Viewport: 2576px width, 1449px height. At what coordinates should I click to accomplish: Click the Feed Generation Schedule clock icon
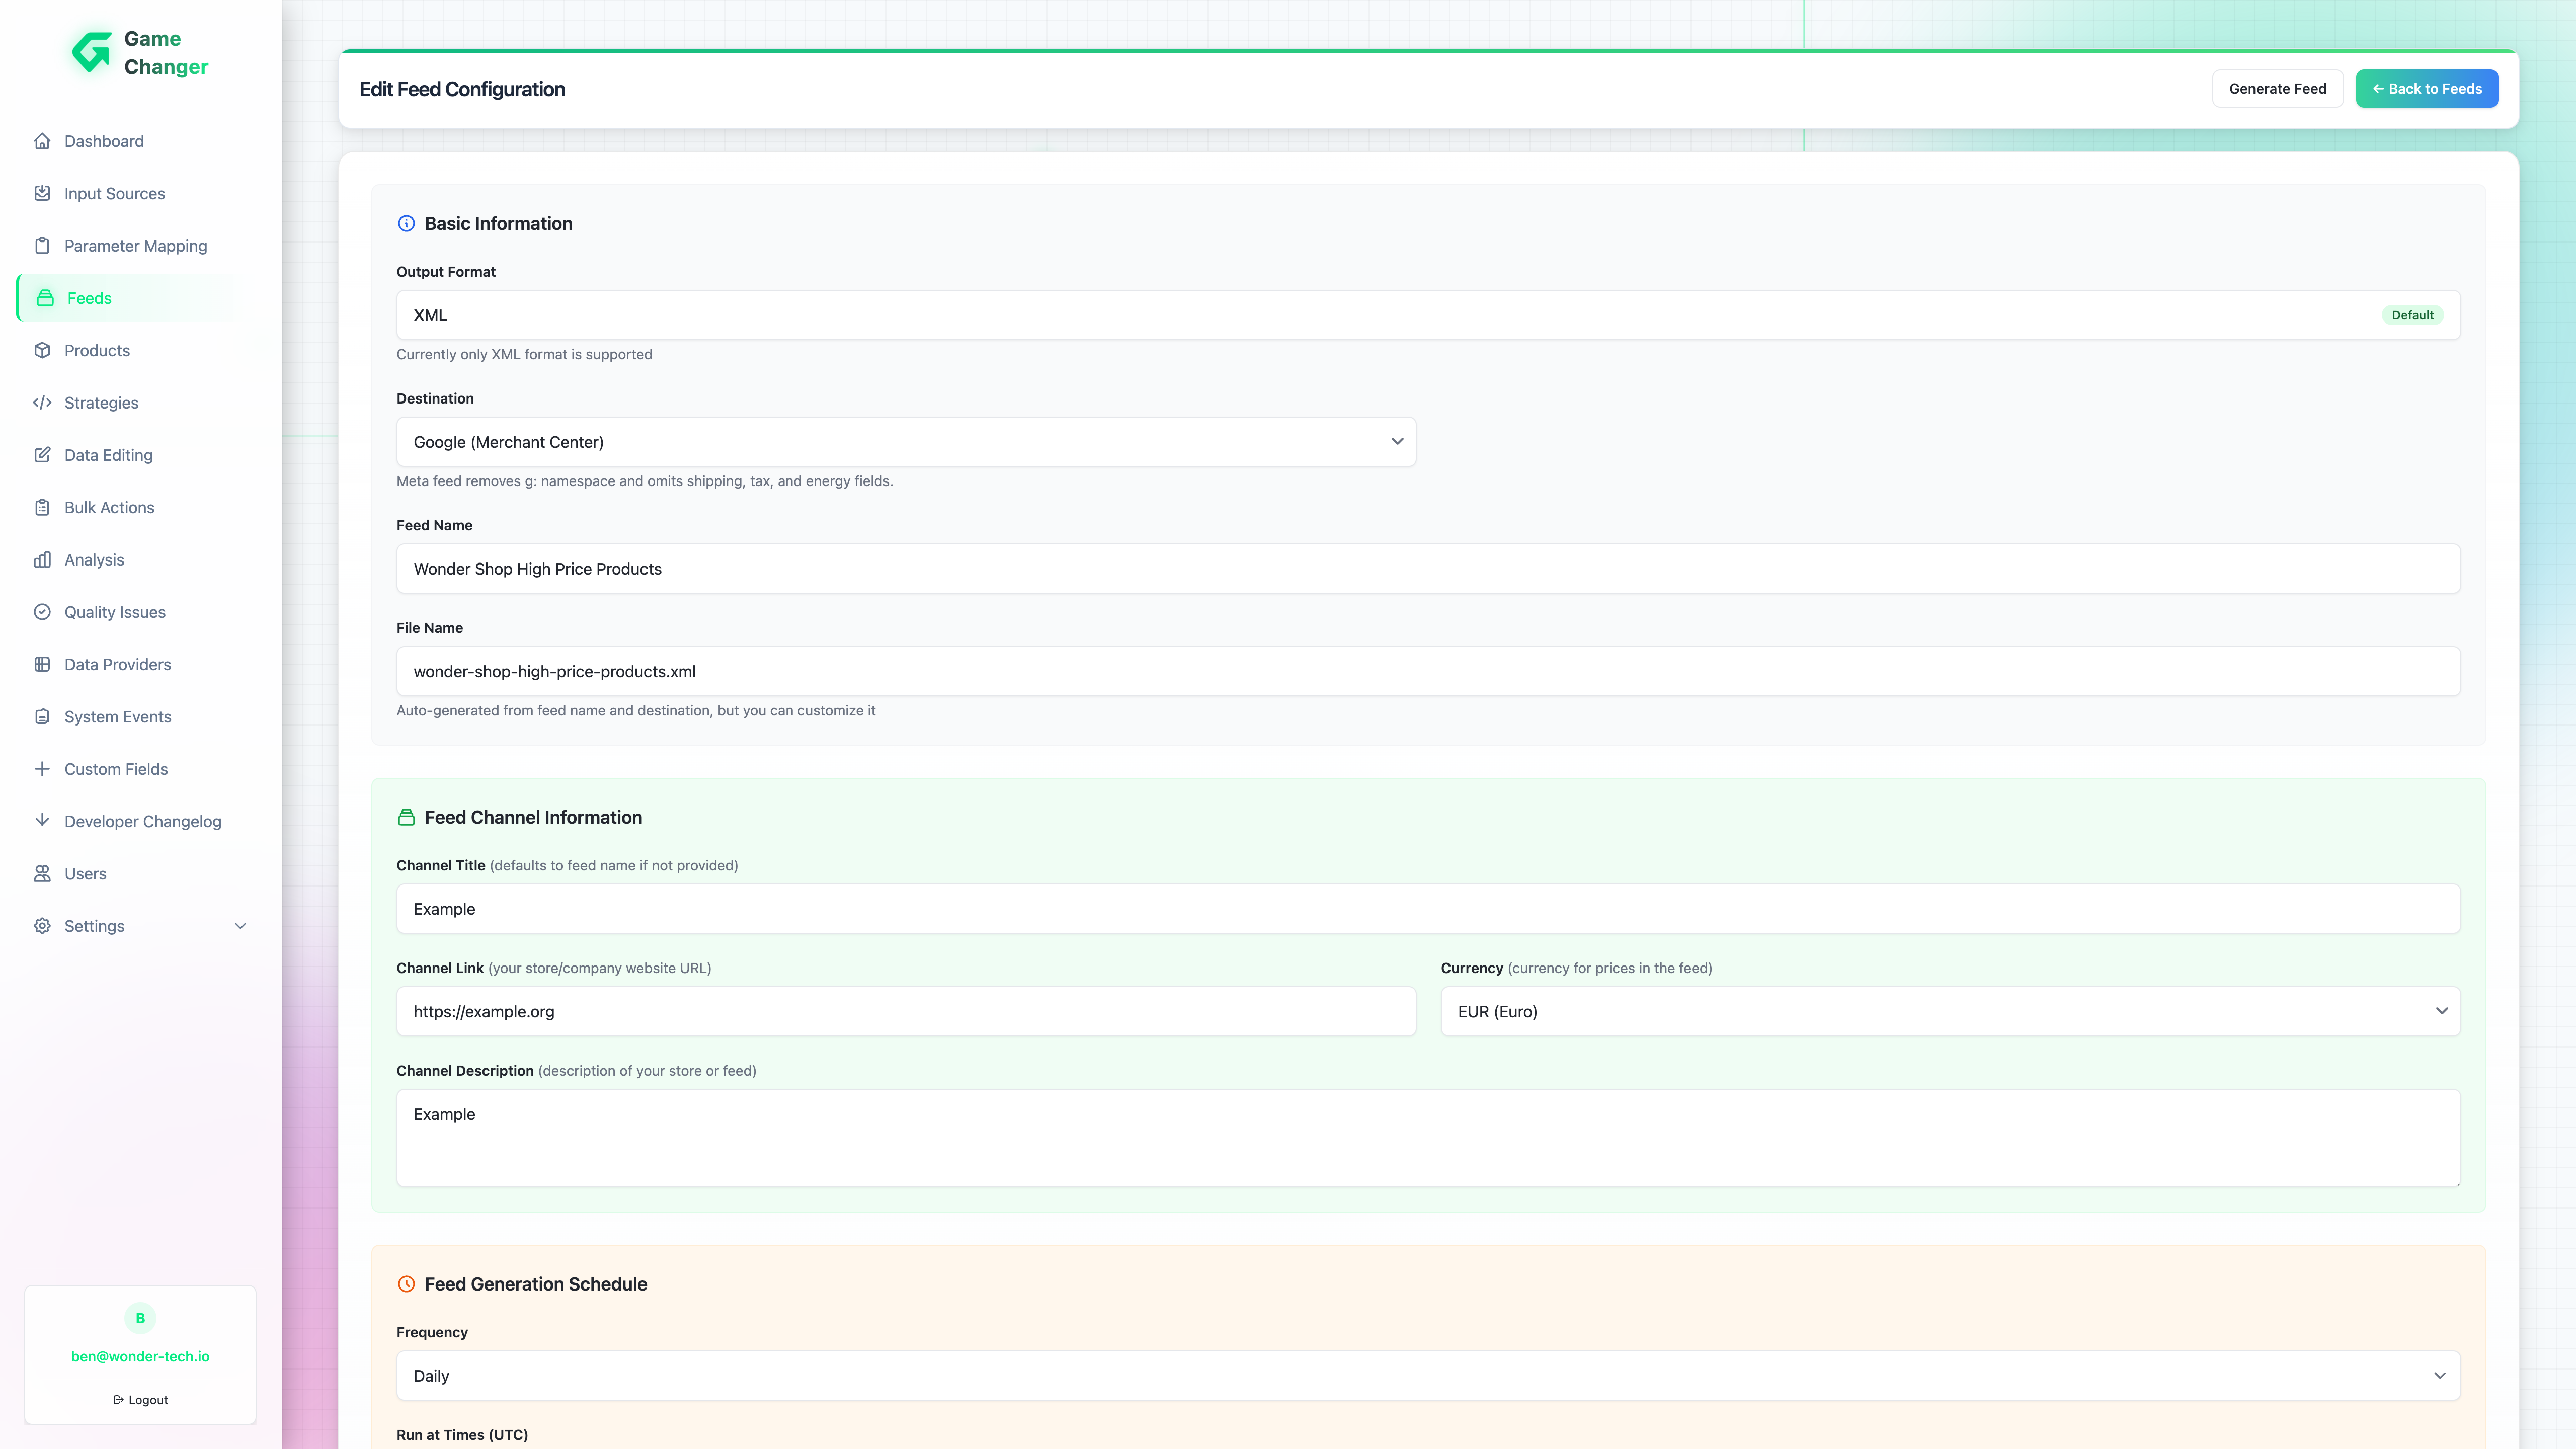click(406, 1284)
